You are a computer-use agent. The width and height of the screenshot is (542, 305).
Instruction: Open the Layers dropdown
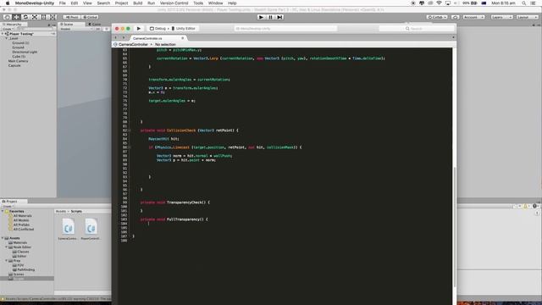(501, 17)
